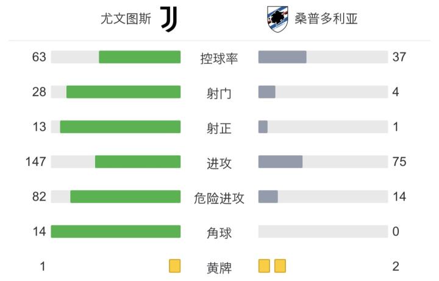Select the 黄牌 stat label
The width and height of the screenshot is (439, 281).
coord(219,267)
